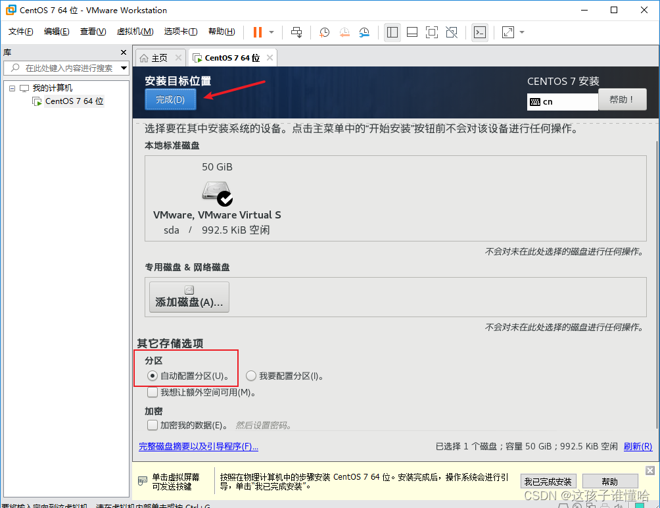The width and height of the screenshot is (660, 508).
Task: Click the VM icon on CentOS tab
Action: tap(197, 58)
